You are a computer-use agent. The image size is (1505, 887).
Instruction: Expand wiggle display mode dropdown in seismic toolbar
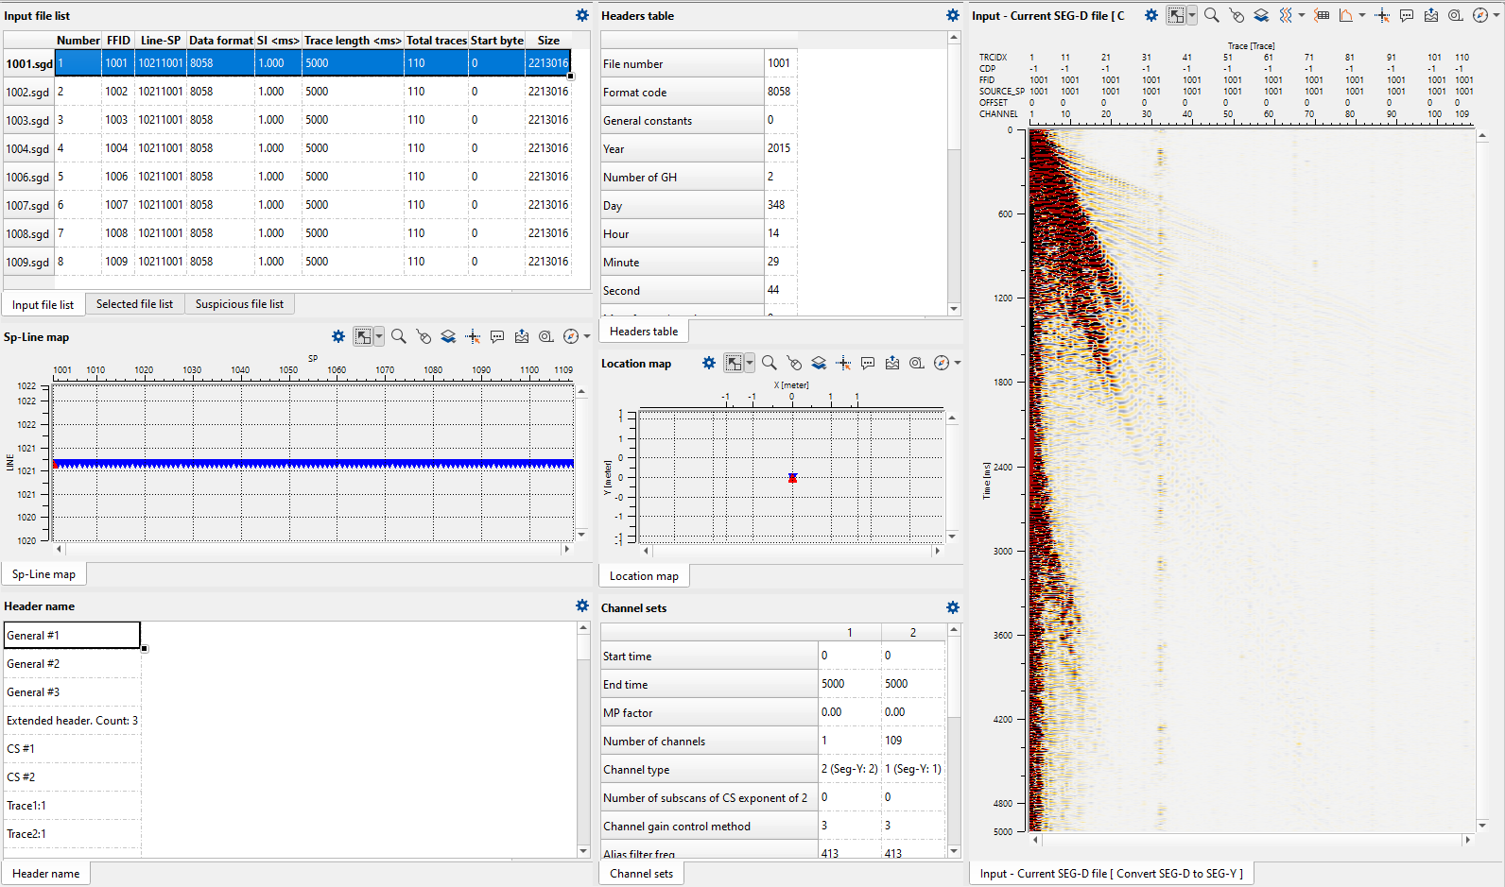[x=1302, y=15]
